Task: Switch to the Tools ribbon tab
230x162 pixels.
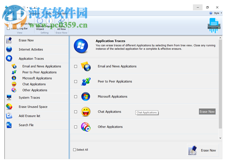Action: [x=48, y=14]
